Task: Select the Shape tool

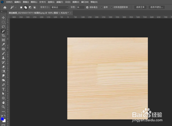Action: coord(3,98)
